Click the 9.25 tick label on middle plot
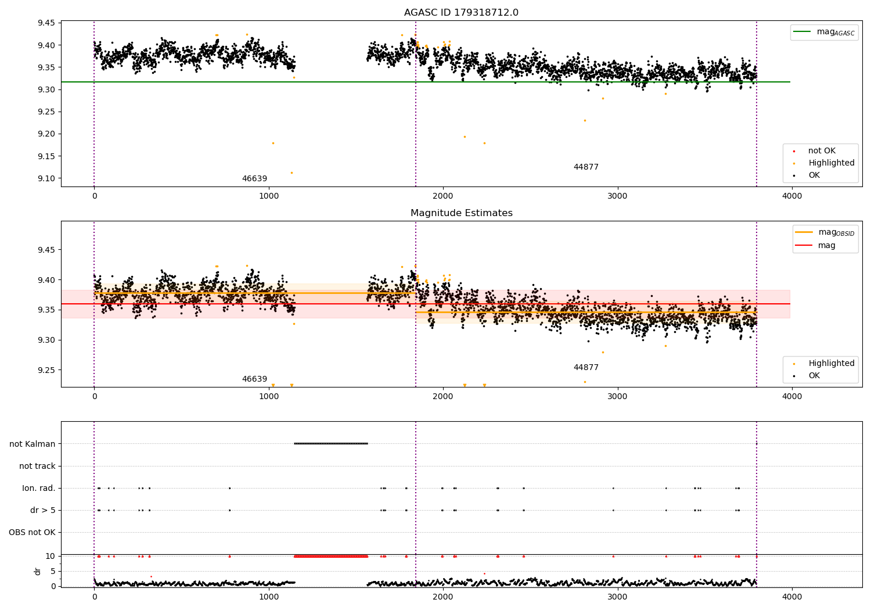This screenshot has width=871, height=610. tap(46, 370)
